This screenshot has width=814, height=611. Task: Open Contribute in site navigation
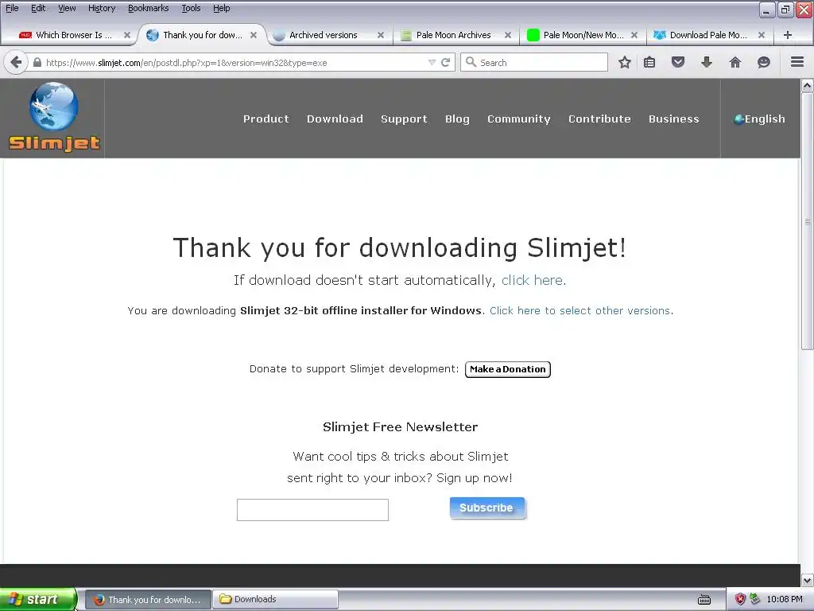tap(599, 119)
